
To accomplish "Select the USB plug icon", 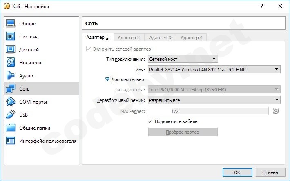I will point(10,115).
